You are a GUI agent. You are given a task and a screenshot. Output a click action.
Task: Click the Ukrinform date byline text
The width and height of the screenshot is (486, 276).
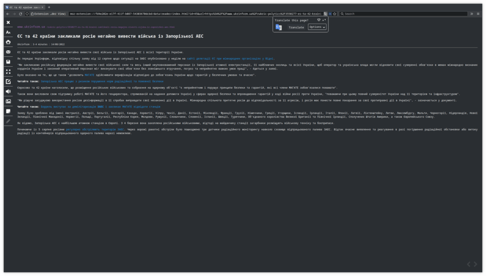coord(41,45)
